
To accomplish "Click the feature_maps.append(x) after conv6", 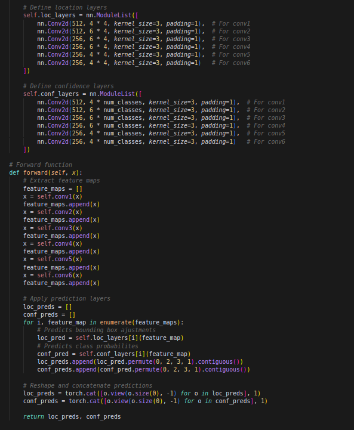I will (x=61, y=283).
